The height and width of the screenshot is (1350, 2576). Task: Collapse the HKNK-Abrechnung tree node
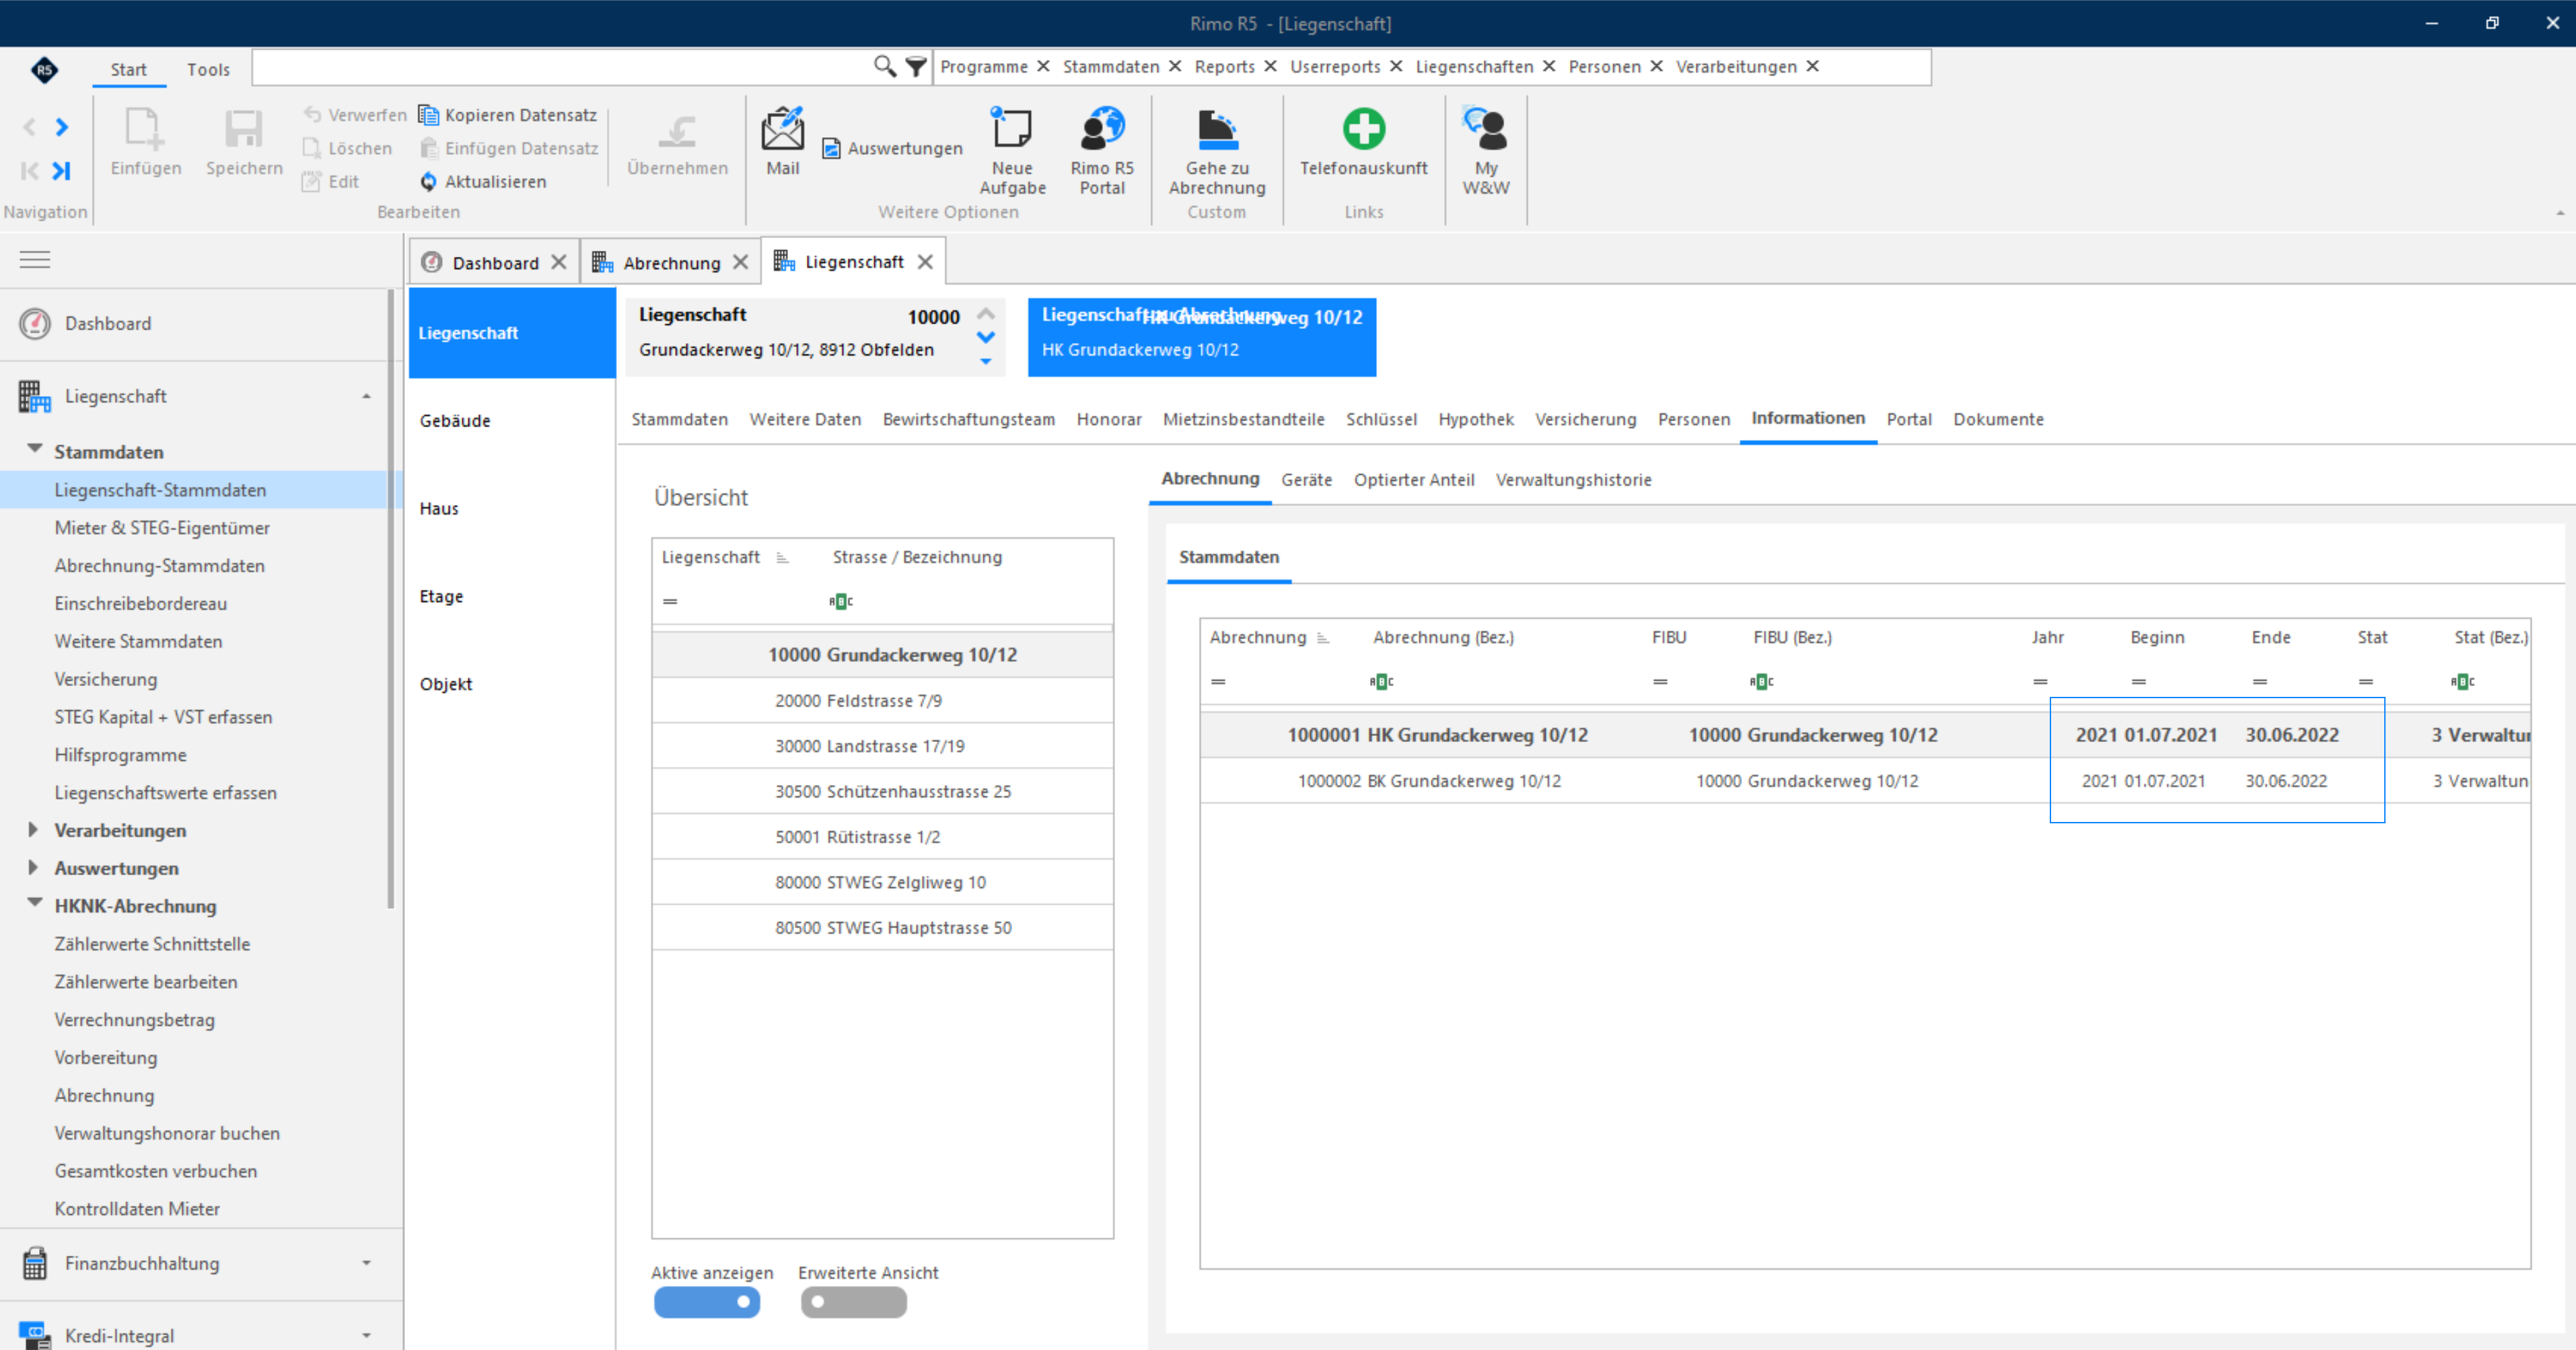tap(35, 902)
